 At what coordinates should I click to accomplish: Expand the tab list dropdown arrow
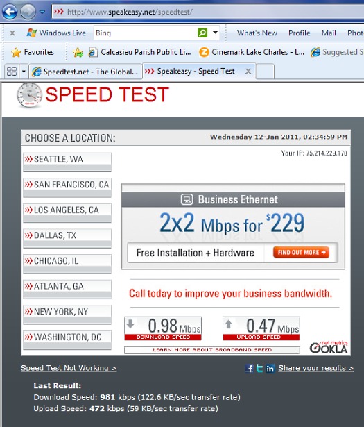[24, 72]
